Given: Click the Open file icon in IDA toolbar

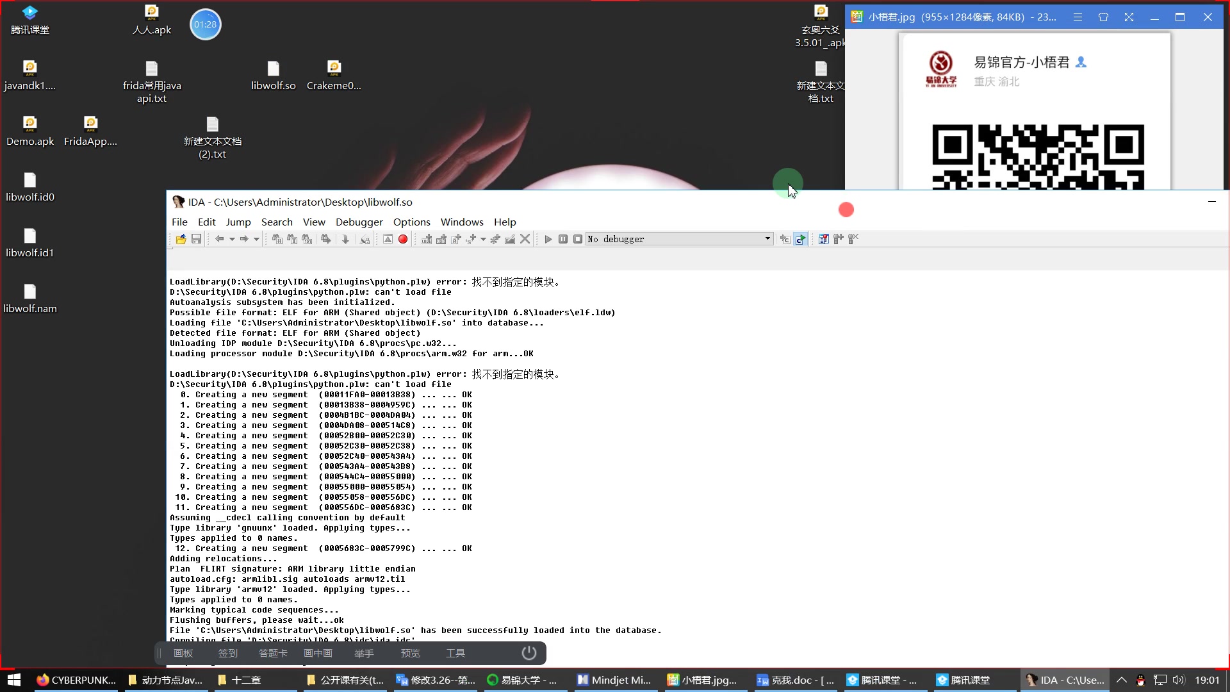Looking at the screenshot, I should click(181, 239).
